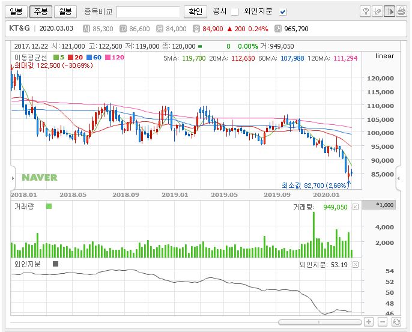
Task: Click the 2017.12.22 candle info date
Action: pos(31,46)
